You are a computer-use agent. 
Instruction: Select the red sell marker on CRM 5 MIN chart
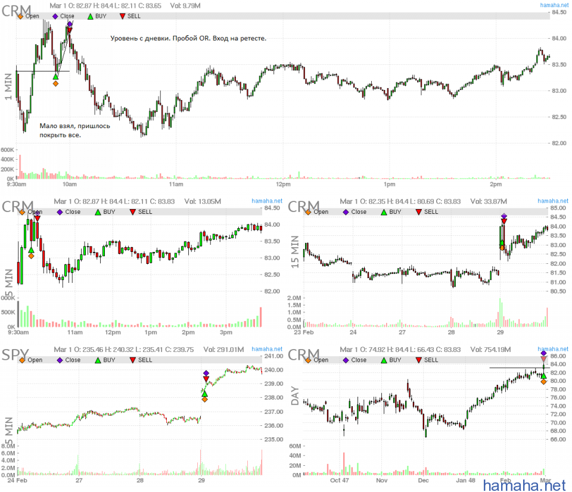click(x=37, y=219)
